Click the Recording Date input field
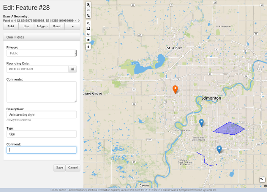Image resolution: width=267 pixels, height=192 pixels. click(38, 69)
